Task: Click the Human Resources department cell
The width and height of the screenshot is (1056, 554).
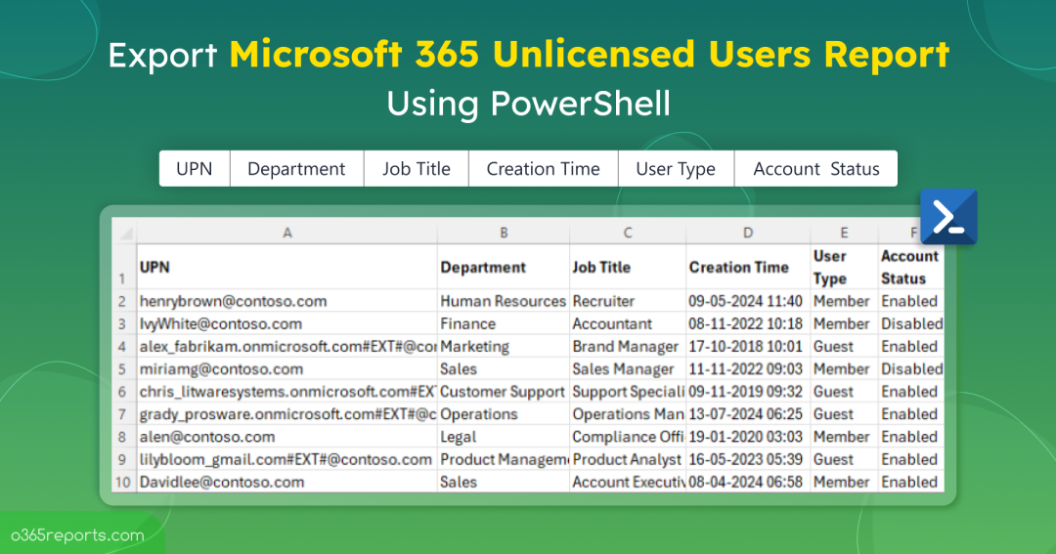Action: pyautogui.click(x=504, y=301)
